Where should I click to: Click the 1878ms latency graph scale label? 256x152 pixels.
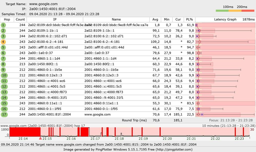point(249,19)
